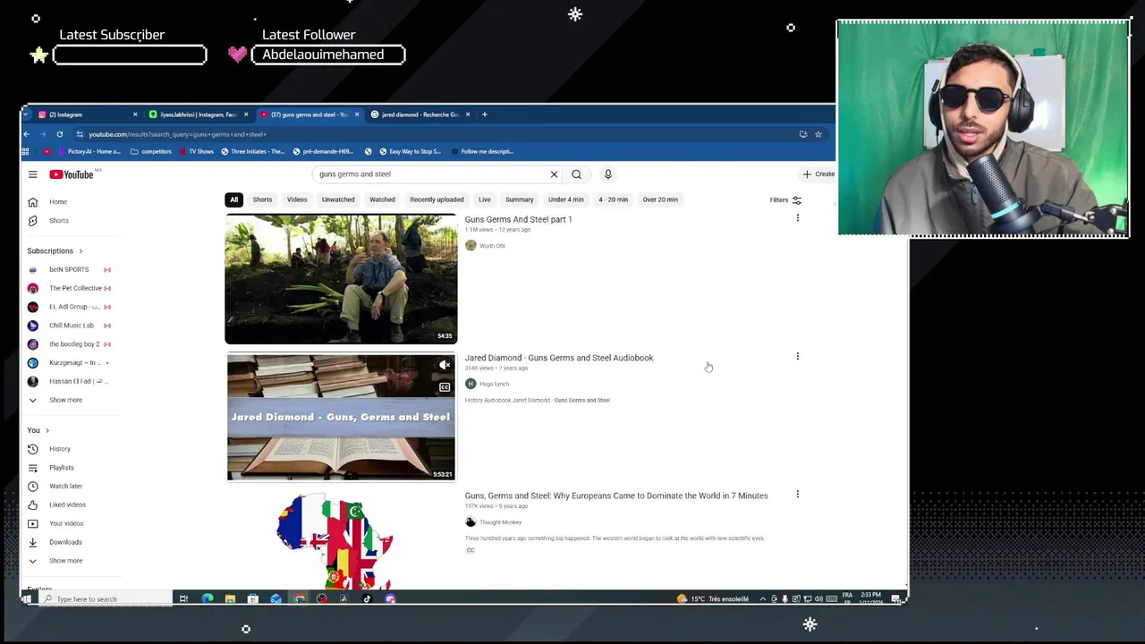
Task: Unmute the audiobook thumbnail preview
Action: (445, 365)
